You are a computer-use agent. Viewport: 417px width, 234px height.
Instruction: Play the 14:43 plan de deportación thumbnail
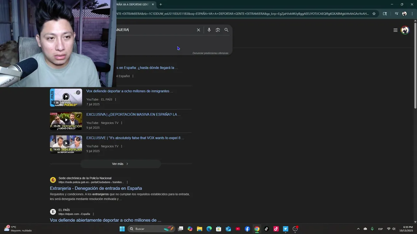click(66, 144)
